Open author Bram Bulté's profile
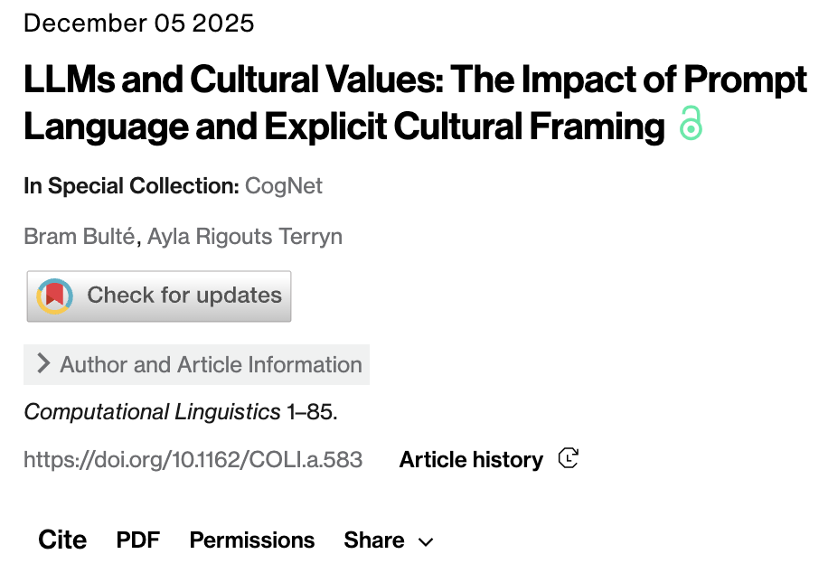828x573 pixels. point(78,237)
